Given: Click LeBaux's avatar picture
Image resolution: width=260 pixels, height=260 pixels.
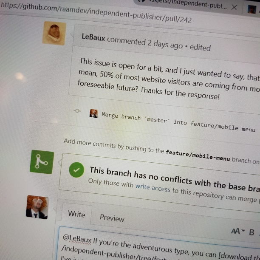Looking at the screenshot, I should pos(54,33).
